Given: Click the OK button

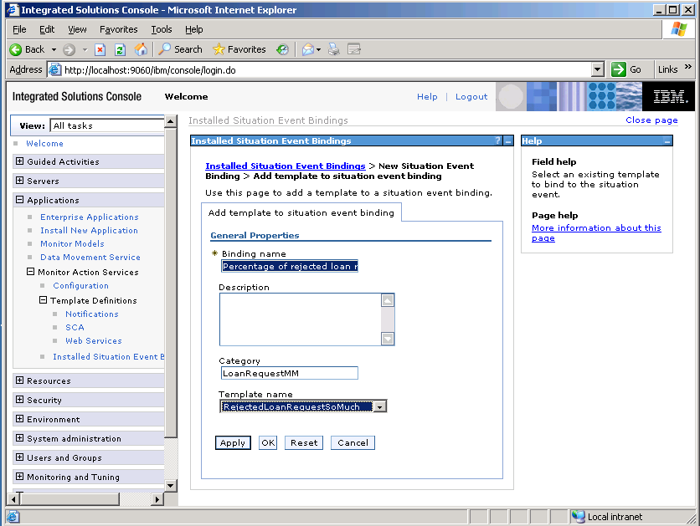Looking at the screenshot, I should coord(268,442).
